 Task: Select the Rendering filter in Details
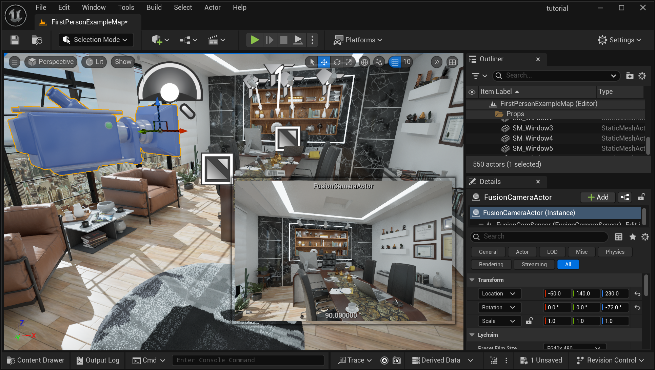(x=491, y=264)
